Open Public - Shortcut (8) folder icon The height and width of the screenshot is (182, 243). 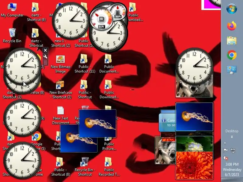pos(60,167)
